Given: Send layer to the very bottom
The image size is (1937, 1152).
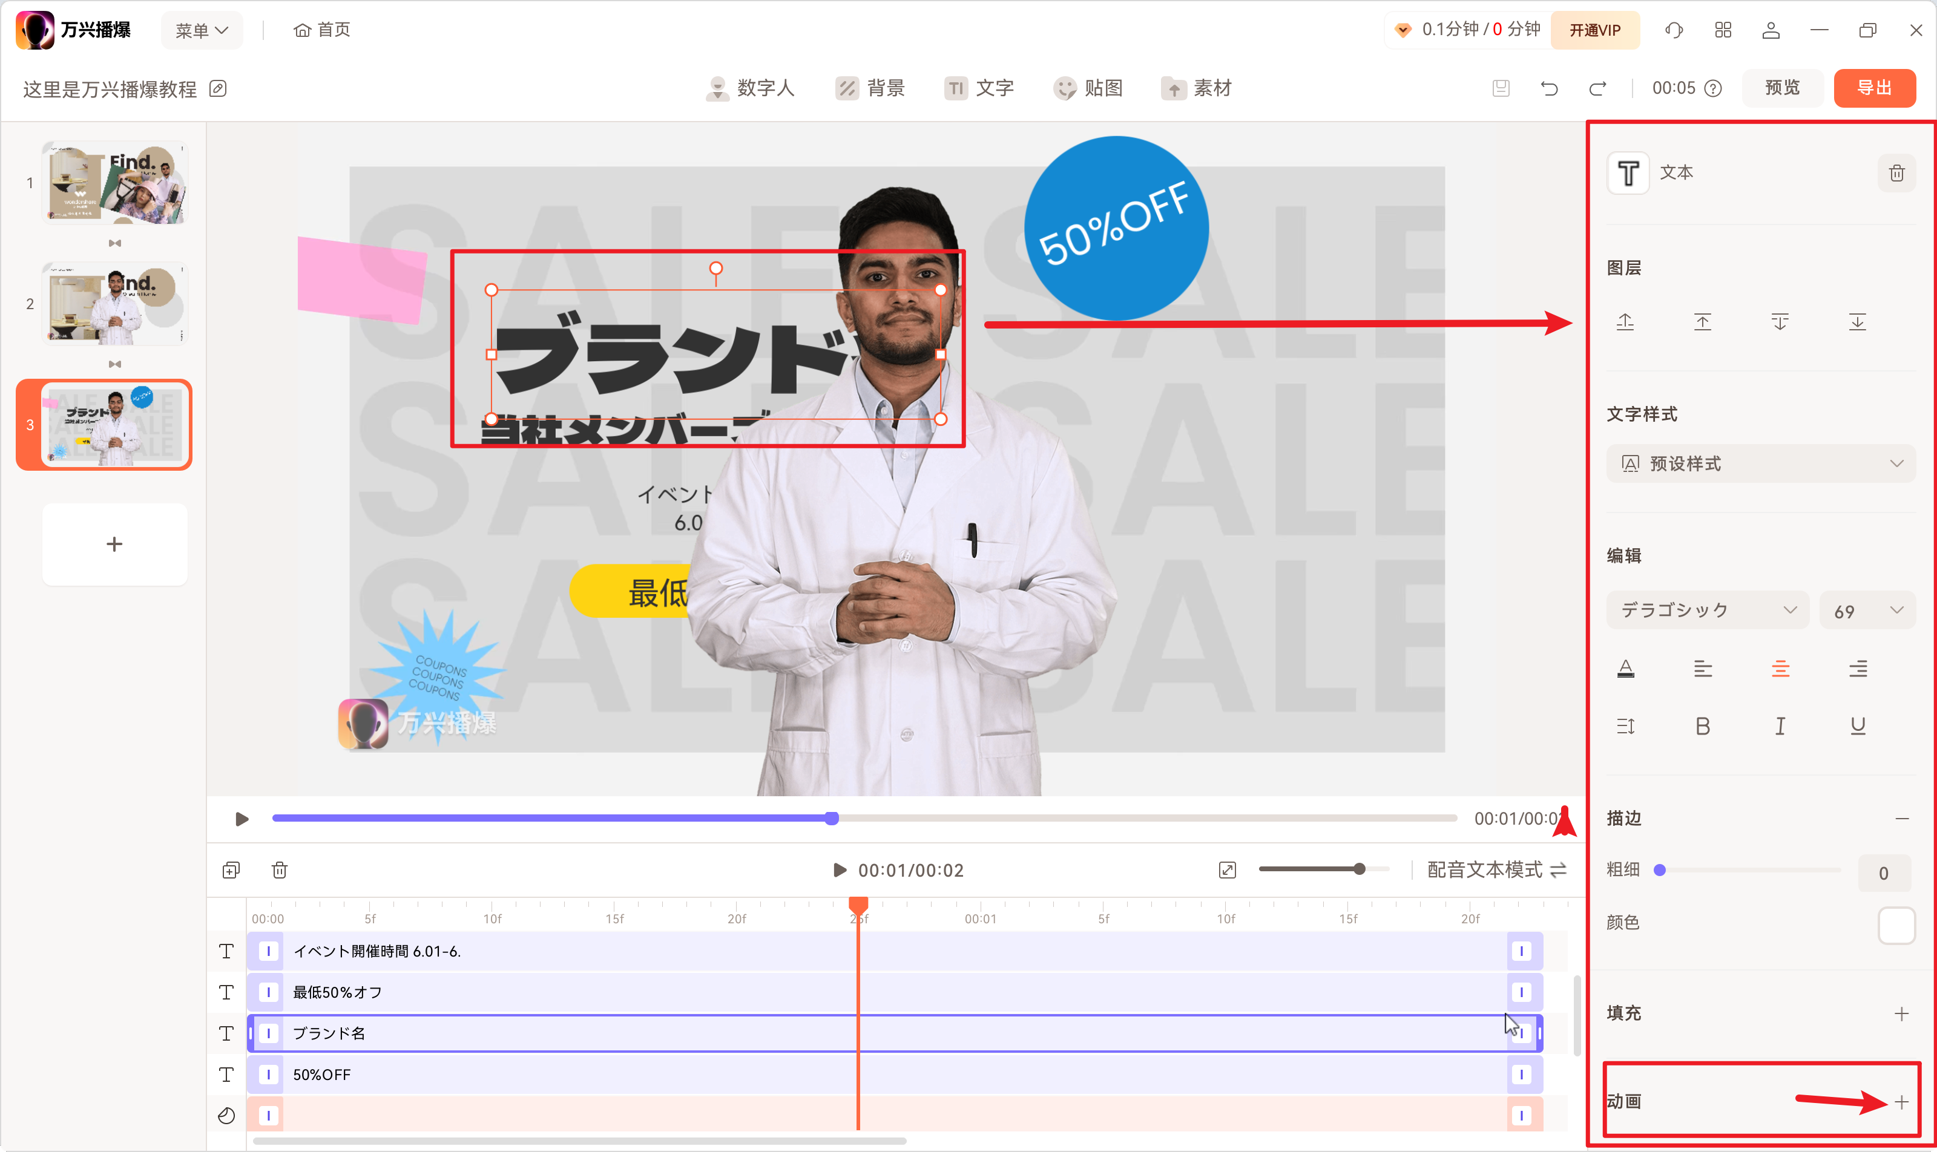Looking at the screenshot, I should tap(1856, 321).
